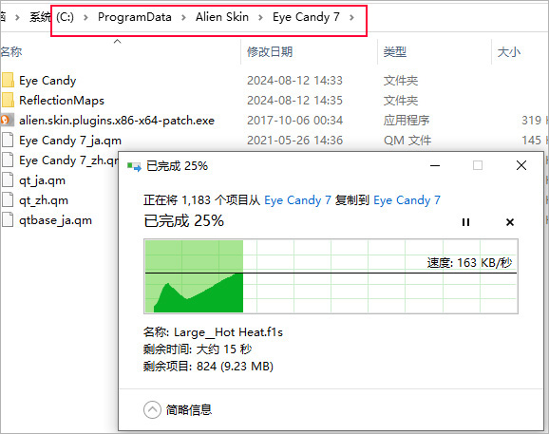The height and width of the screenshot is (434, 549).
Task: Open destination Eye Candy 7 link in dialog
Action: tap(407, 200)
